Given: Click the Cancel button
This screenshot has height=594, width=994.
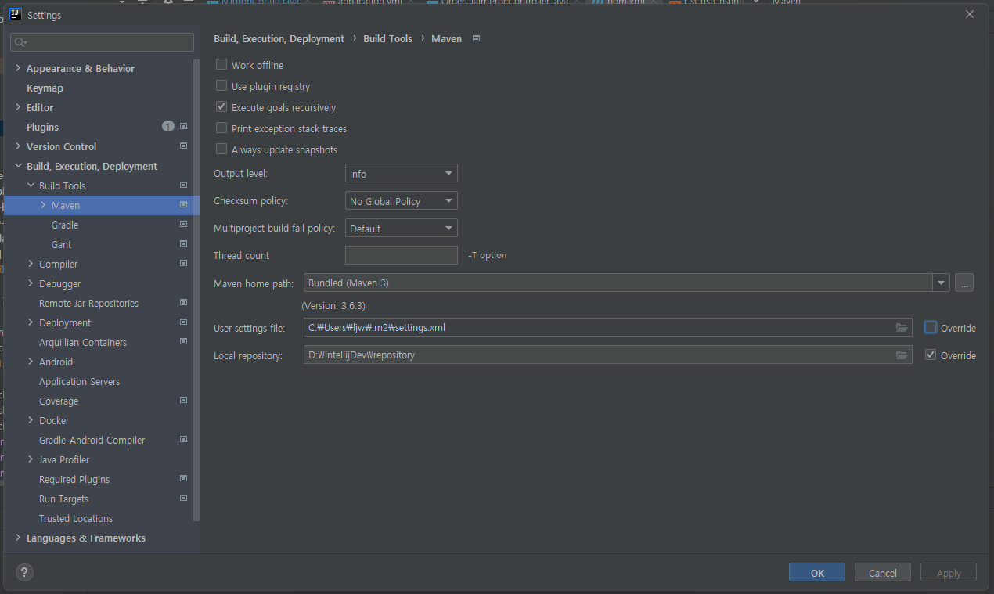Looking at the screenshot, I should 883,573.
